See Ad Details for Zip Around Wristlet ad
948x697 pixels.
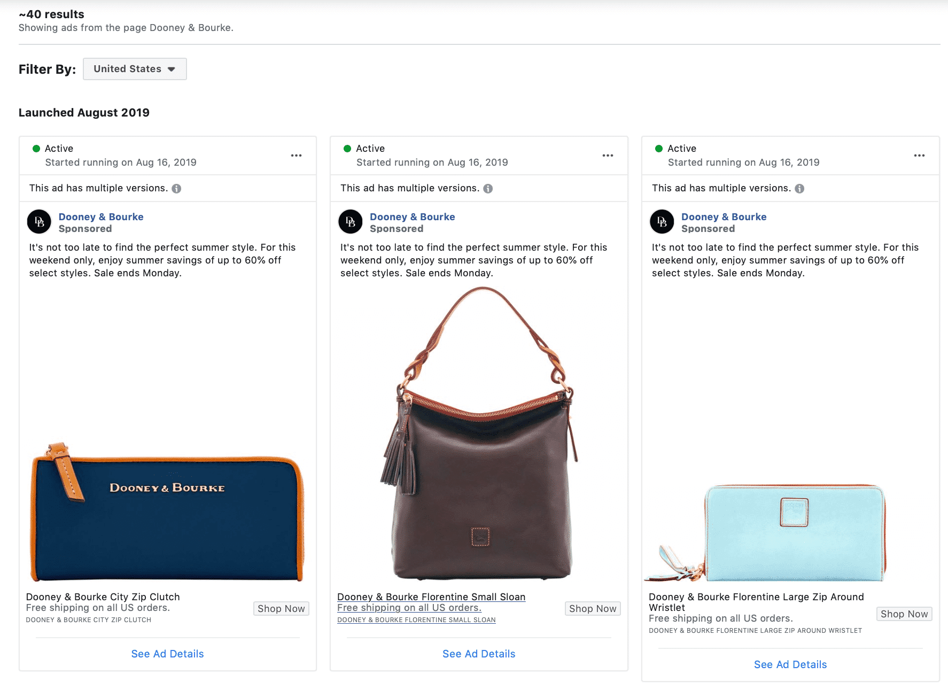790,664
